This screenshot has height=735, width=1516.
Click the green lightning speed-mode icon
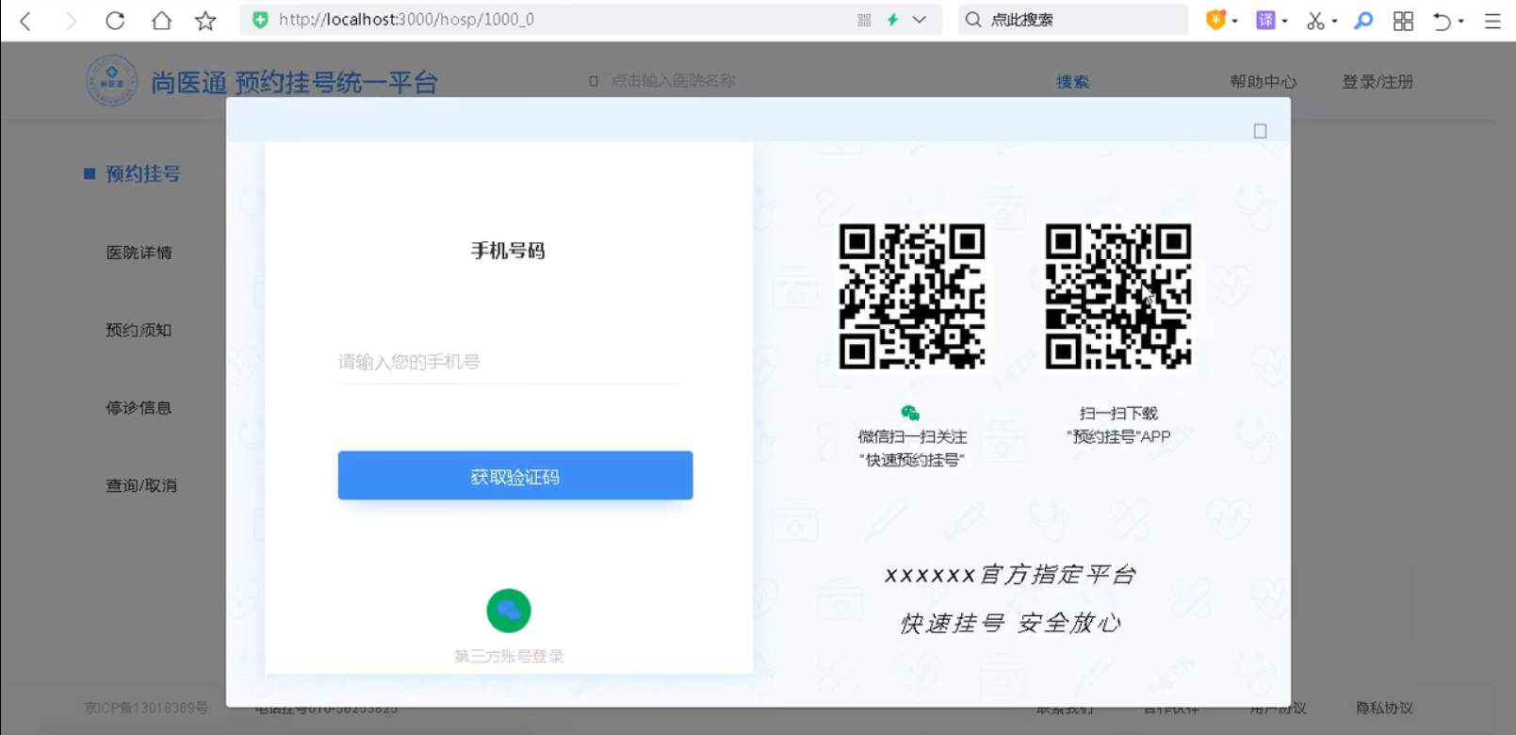[x=892, y=20]
